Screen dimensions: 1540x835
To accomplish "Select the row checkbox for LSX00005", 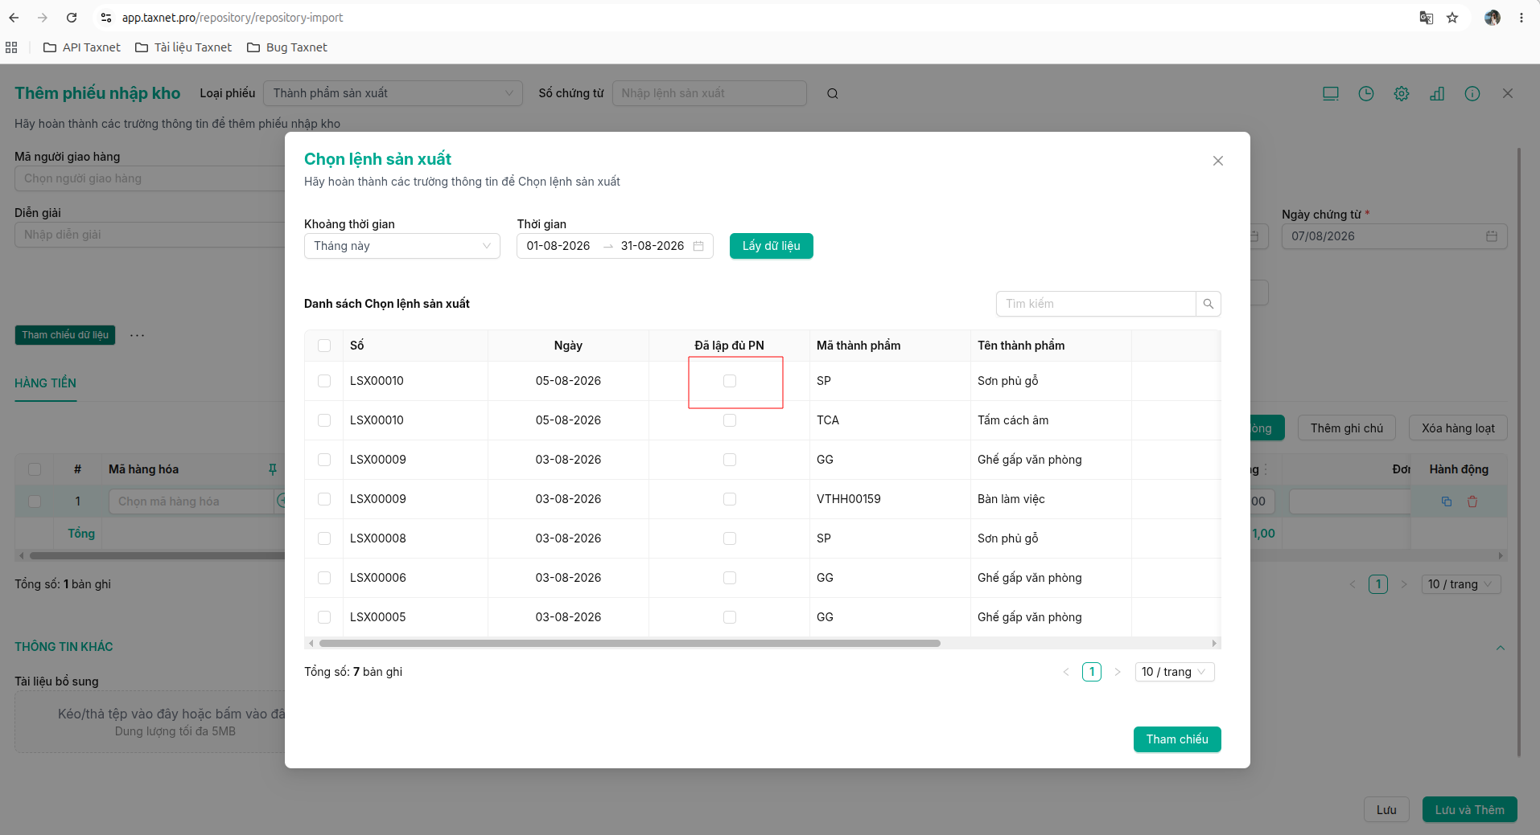I will [x=324, y=617].
